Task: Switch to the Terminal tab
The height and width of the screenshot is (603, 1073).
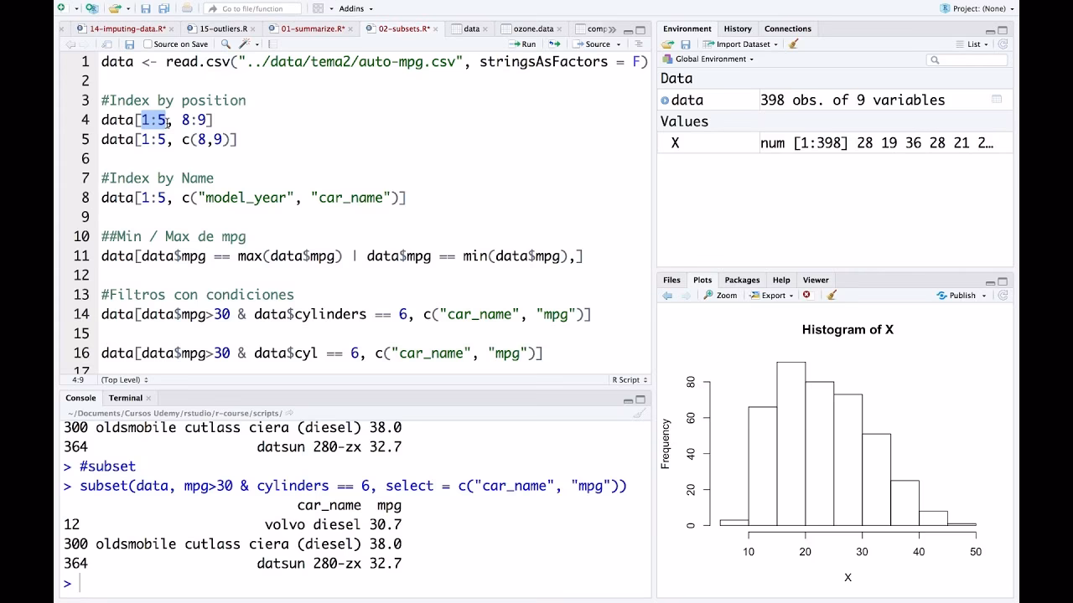Action: point(125,398)
